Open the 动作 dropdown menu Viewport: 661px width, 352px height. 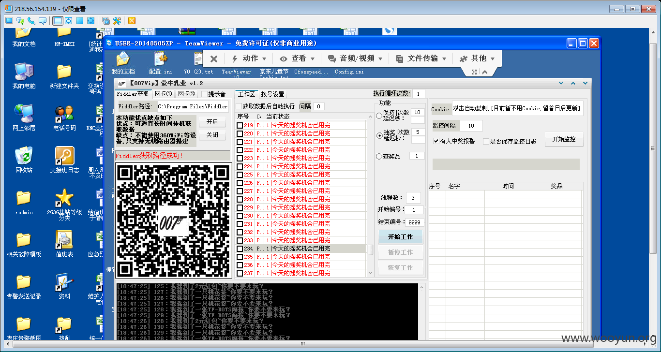(249, 59)
